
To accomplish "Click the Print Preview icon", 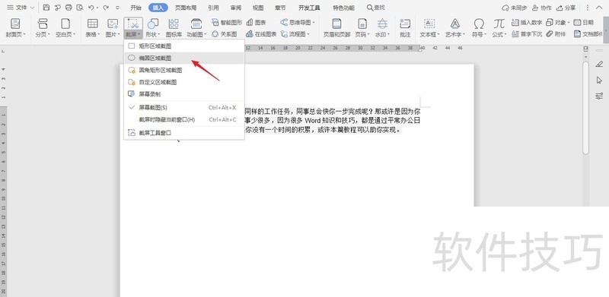I will 80,8.
